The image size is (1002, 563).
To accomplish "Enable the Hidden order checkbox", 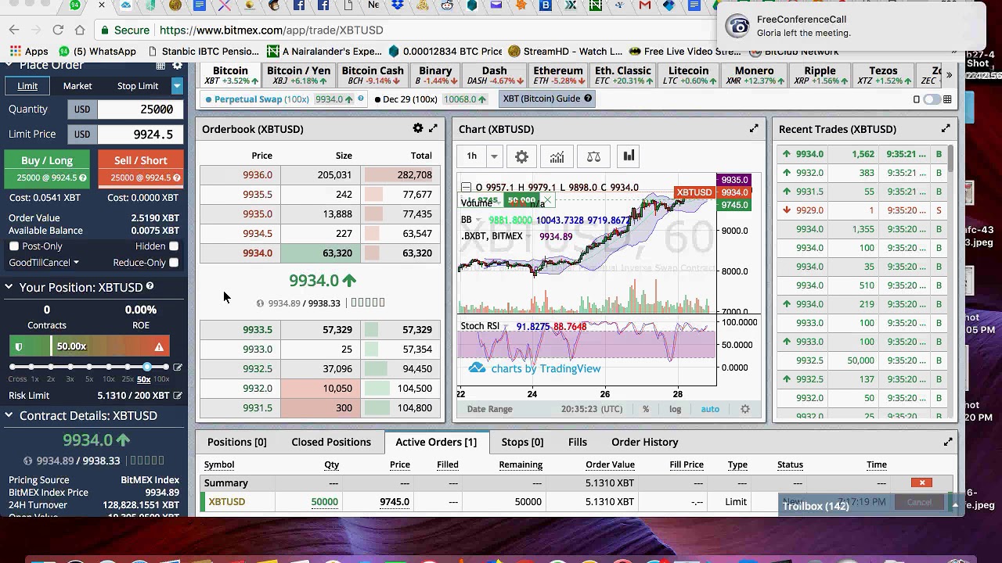I will pos(174,246).
